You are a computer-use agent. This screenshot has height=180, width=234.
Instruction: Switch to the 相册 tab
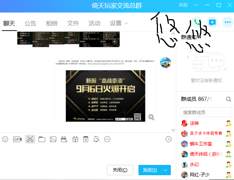pyautogui.click(x=52, y=23)
